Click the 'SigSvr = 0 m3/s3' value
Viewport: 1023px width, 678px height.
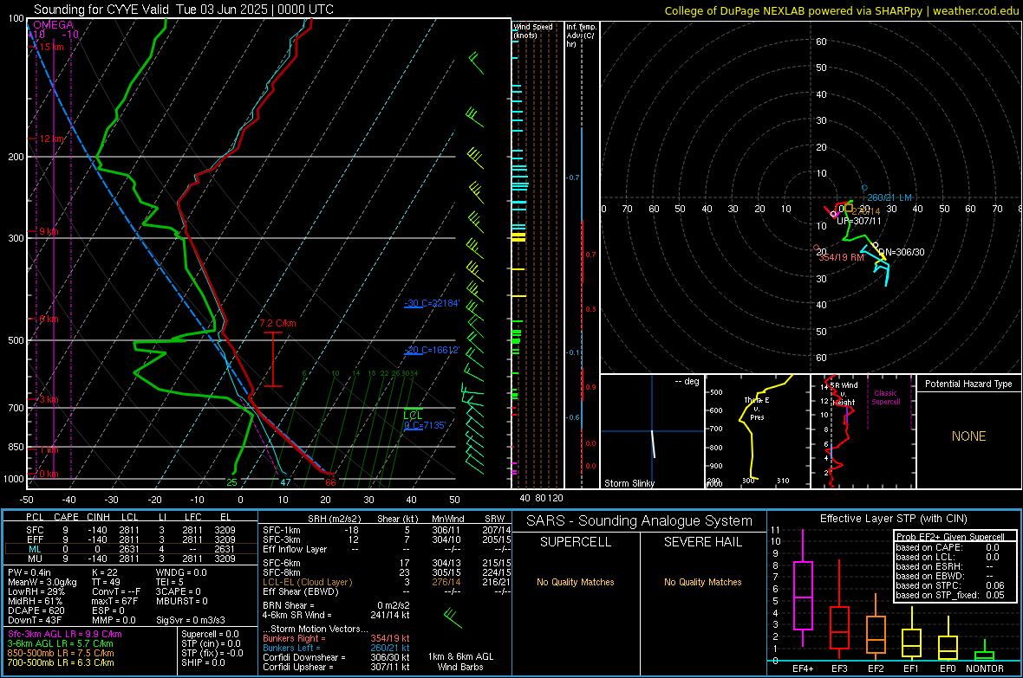pos(191,621)
